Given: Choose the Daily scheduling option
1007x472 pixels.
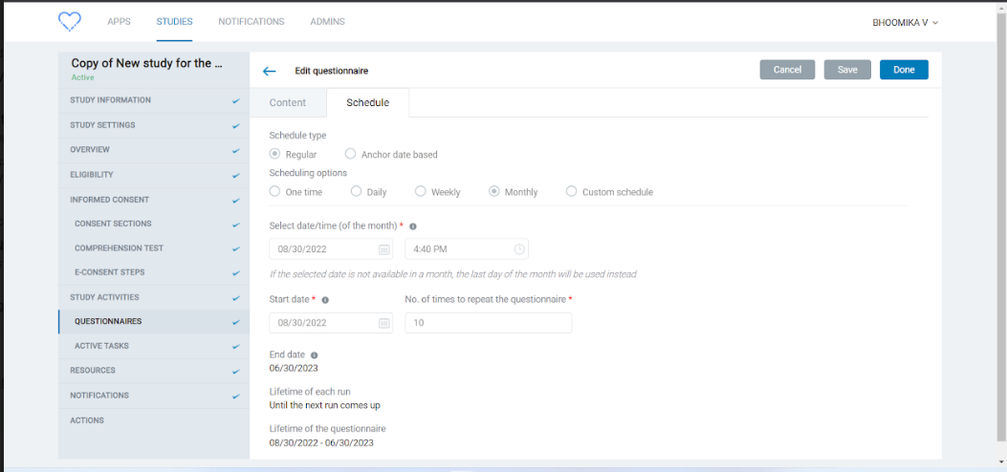Looking at the screenshot, I should tap(356, 192).
